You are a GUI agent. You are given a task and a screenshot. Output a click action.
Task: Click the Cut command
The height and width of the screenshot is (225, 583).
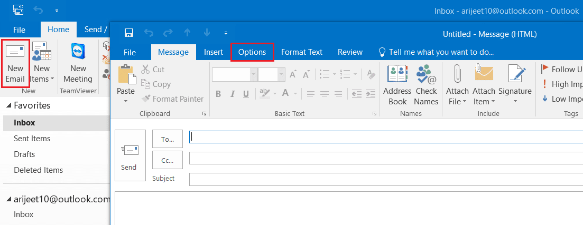[153, 70]
